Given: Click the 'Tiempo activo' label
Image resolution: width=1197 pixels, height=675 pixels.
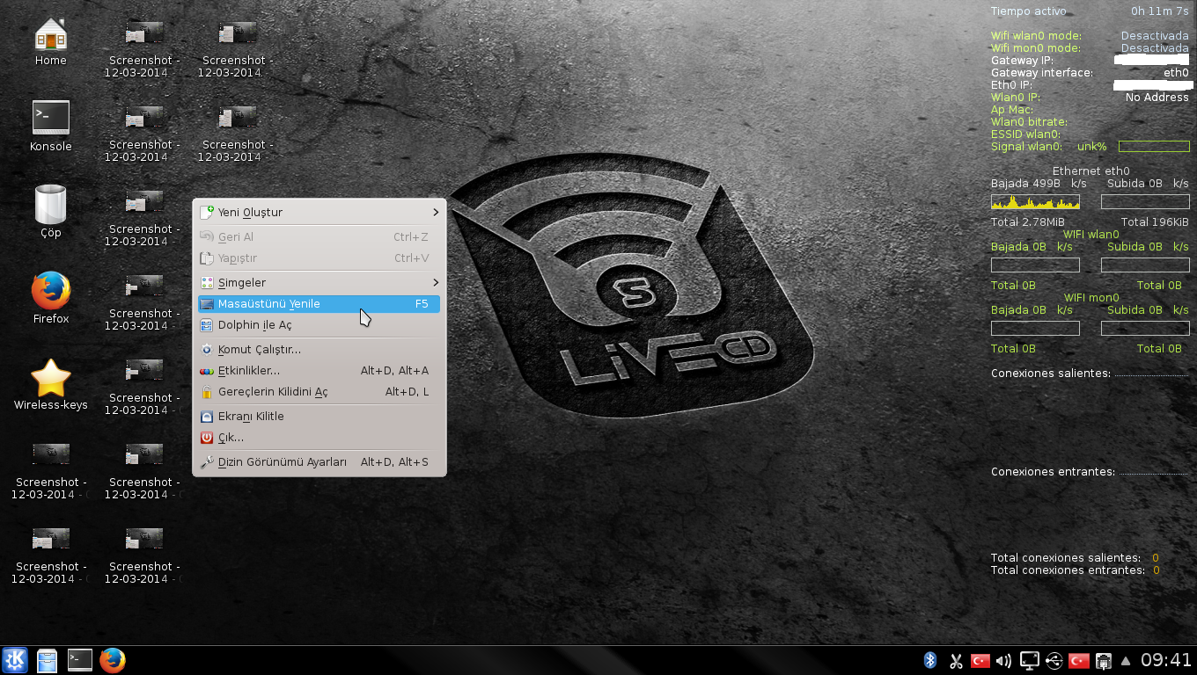Looking at the screenshot, I should 1028,11.
